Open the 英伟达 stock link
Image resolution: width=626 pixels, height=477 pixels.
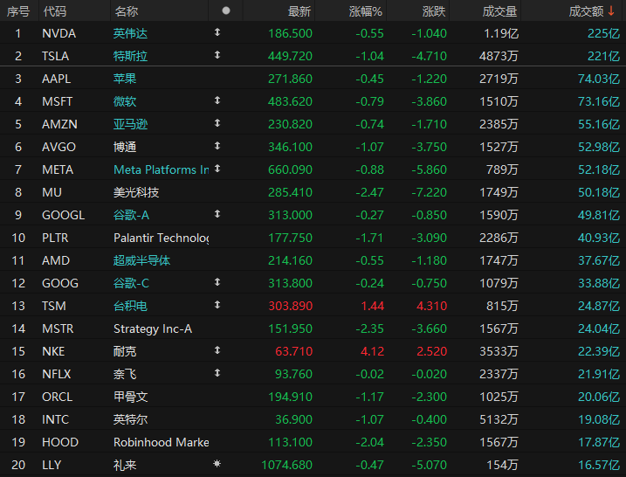click(131, 33)
